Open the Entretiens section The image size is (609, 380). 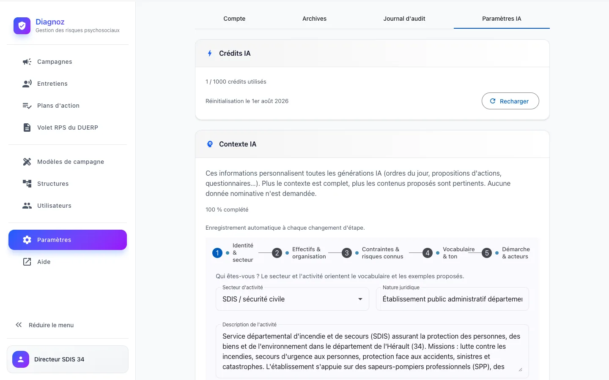pos(68,84)
